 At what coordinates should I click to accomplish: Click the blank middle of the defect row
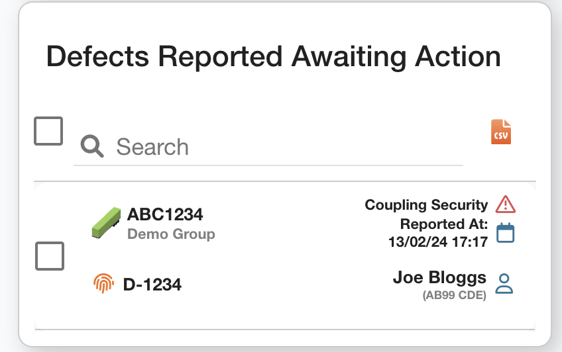(x=285, y=257)
